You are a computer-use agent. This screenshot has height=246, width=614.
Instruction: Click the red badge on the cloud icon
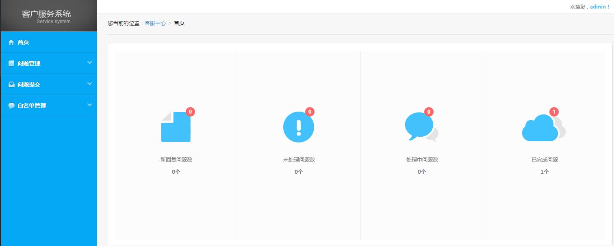554,112
